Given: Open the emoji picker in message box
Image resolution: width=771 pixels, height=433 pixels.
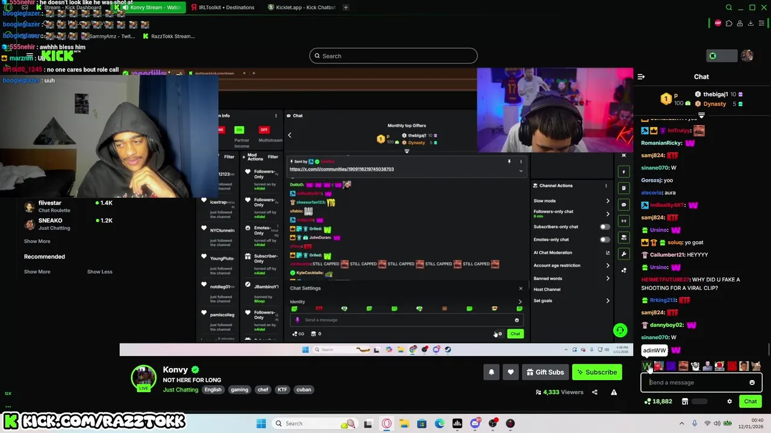Looking at the screenshot, I should click(752, 382).
